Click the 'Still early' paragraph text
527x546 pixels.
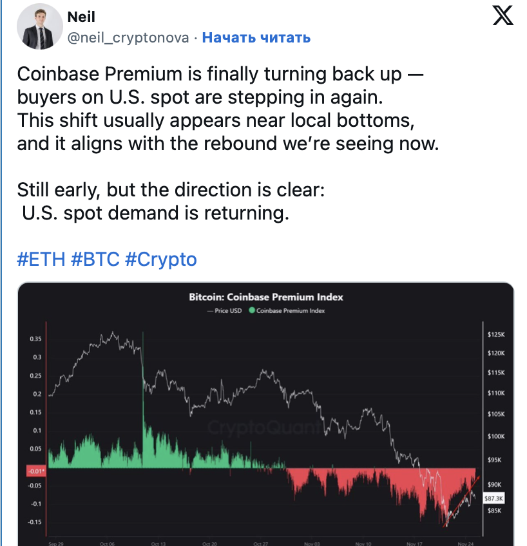(171, 202)
